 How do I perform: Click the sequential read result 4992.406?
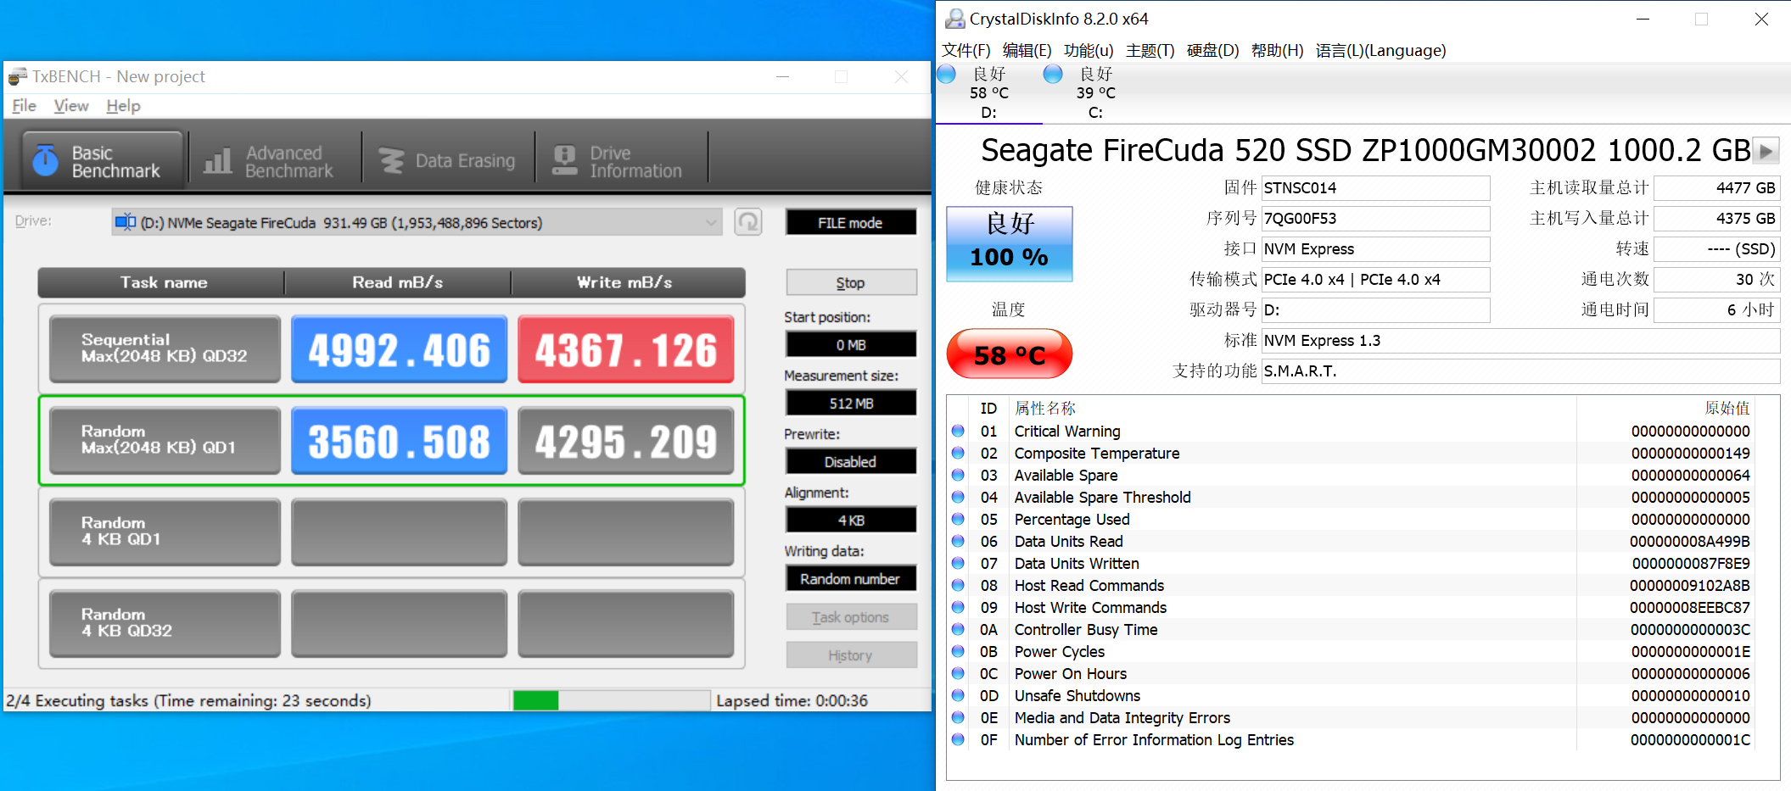[x=399, y=348]
